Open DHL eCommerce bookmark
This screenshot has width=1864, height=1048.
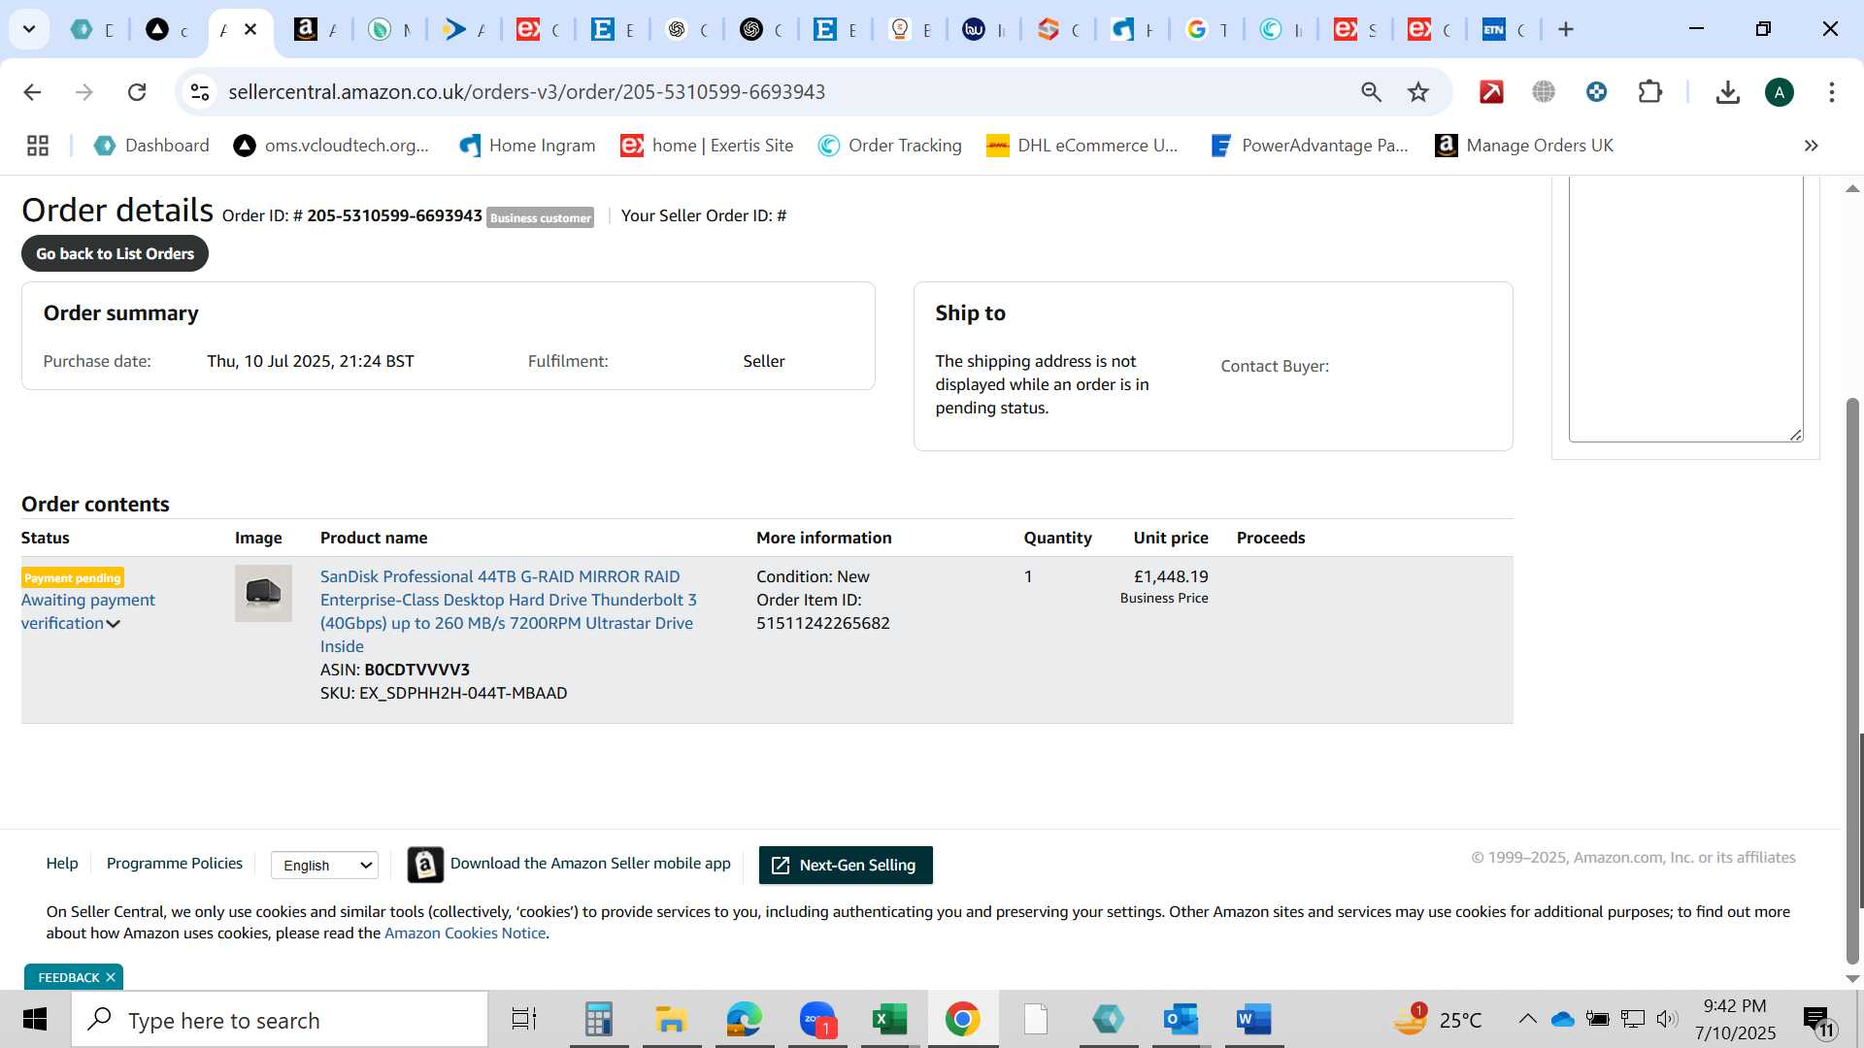pos(1082,146)
